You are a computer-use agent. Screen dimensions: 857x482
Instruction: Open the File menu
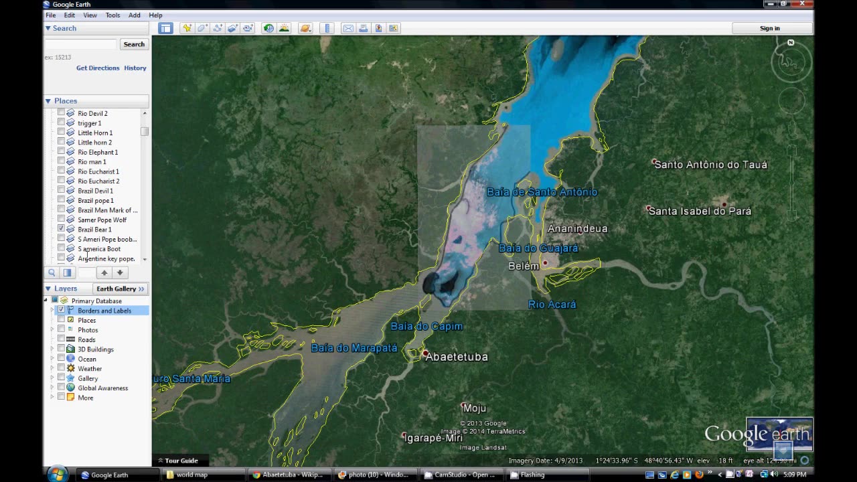[x=50, y=15]
